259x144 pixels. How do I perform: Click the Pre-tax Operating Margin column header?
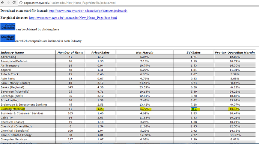[235, 52]
